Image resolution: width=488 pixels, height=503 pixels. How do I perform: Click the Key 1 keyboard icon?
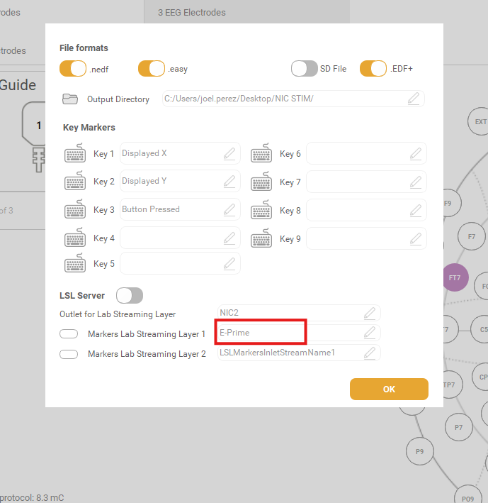point(75,153)
